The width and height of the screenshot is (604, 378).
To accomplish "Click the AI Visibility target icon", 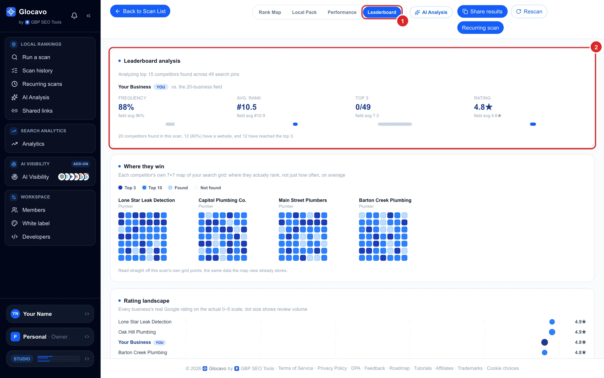I will [15, 177].
